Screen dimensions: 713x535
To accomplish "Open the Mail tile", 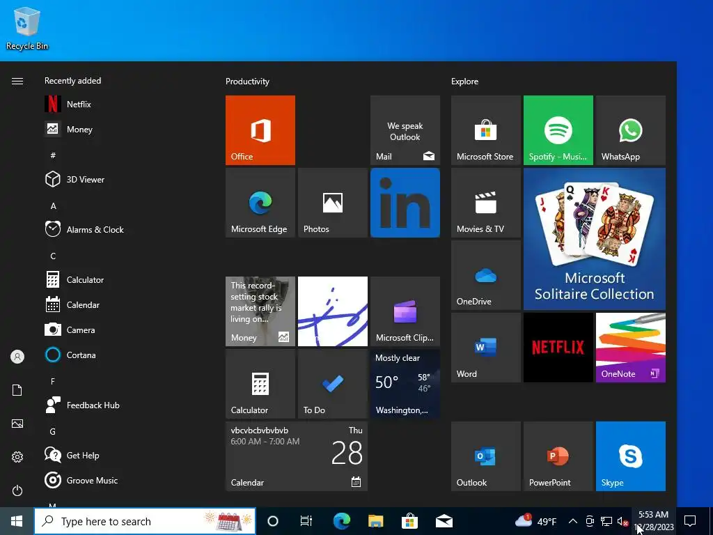I will pyautogui.click(x=405, y=130).
